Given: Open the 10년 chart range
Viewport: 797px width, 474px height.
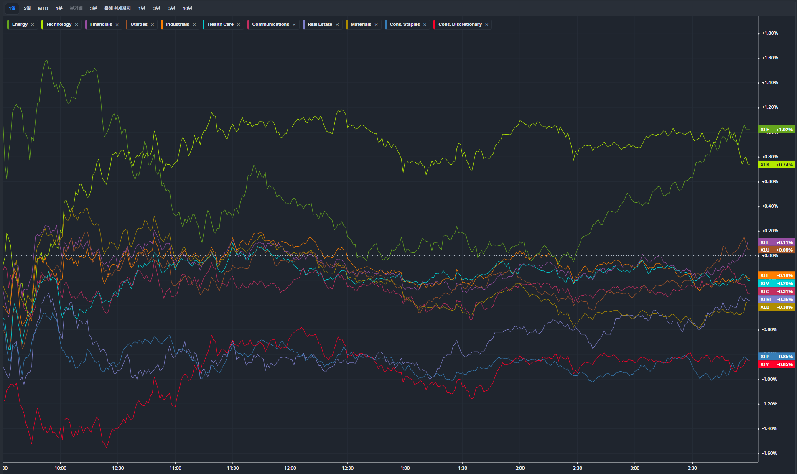Looking at the screenshot, I should (187, 8).
